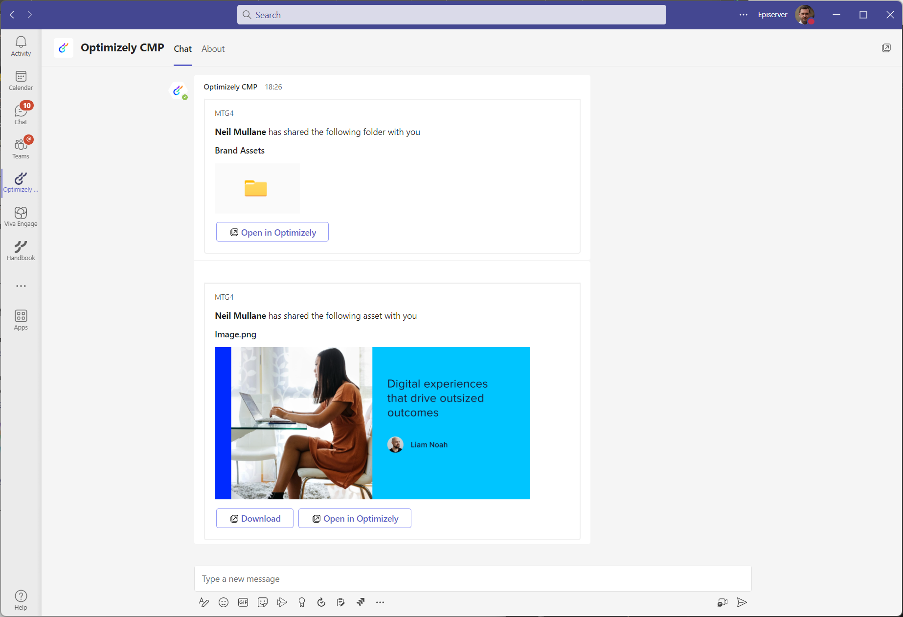Click the Optimizely CMP bot avatar
The image size is (903, 617).
(178, 91)
